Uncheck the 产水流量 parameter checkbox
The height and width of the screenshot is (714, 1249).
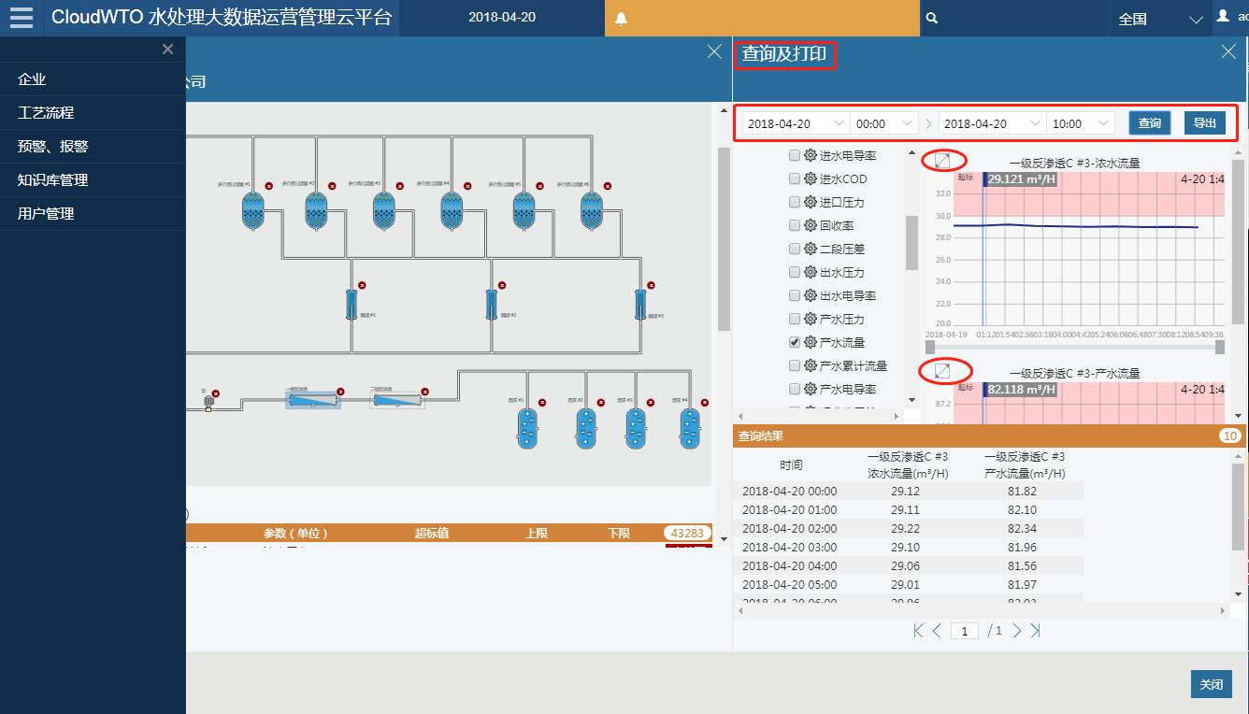click(x=794, y=342)
